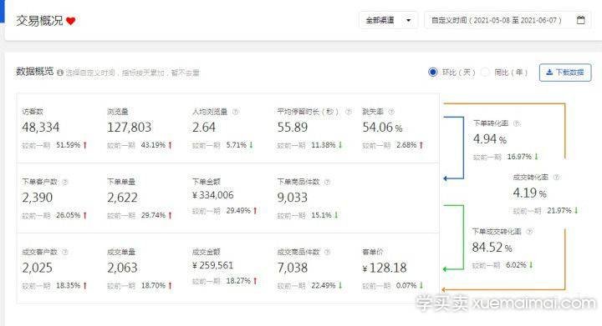The width and height of the screenshot is (602, 326).
Task: Click the value 2.64 under 人均浏览量
Action: [204, 128]
